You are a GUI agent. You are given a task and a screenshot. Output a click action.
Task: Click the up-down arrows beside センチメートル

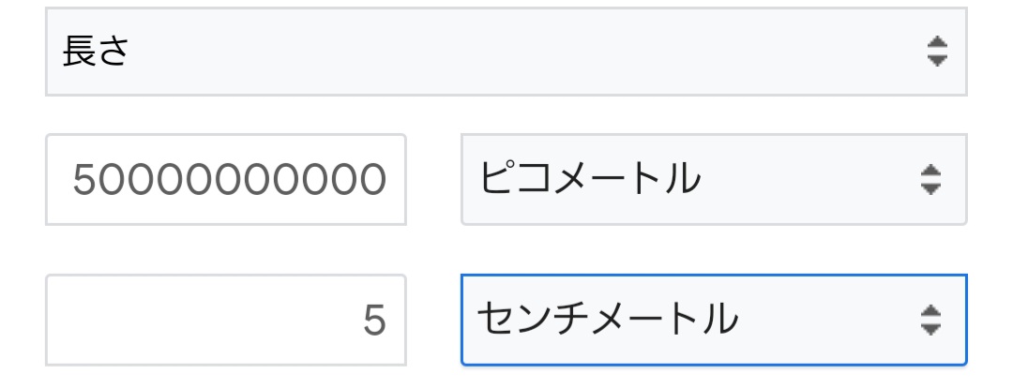pyautogui.click(x=930, y=320)
